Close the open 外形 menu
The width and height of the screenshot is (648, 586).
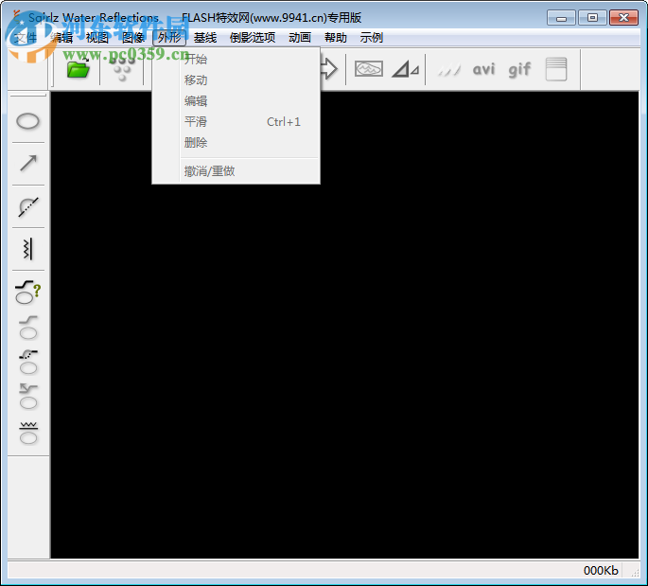tap(169, 38)
